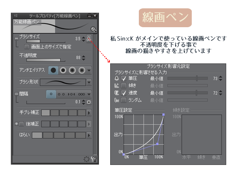This screenshot has height=174, width=232.
Task: Reset tool properties to initial settings icon
Action: tap(86, 159)
